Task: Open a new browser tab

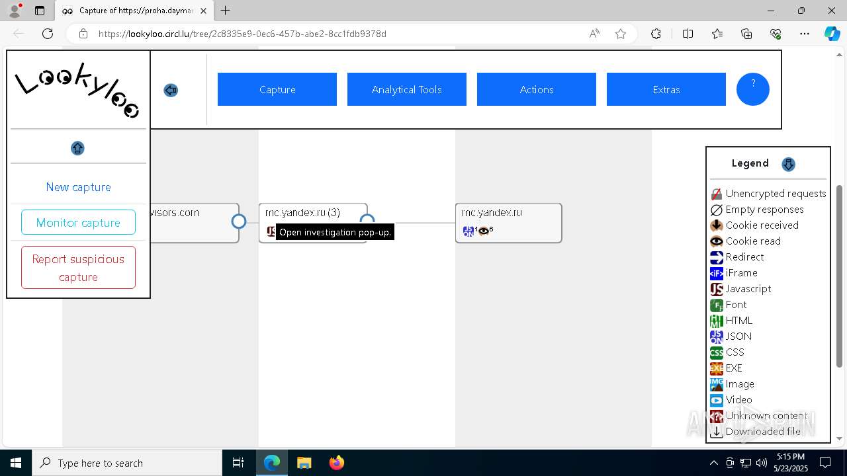Action: (x=226, y=11)
